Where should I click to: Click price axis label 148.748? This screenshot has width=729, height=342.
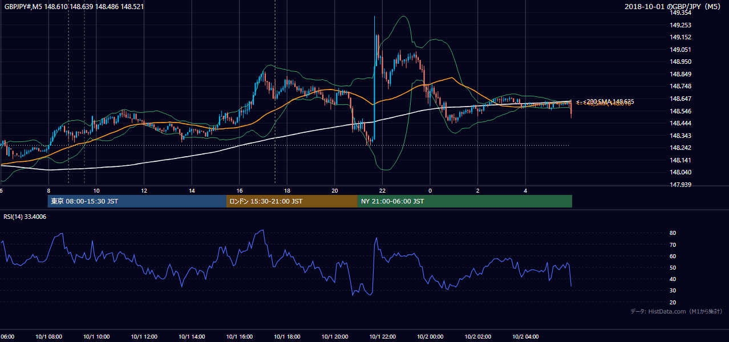pos(681,87)
